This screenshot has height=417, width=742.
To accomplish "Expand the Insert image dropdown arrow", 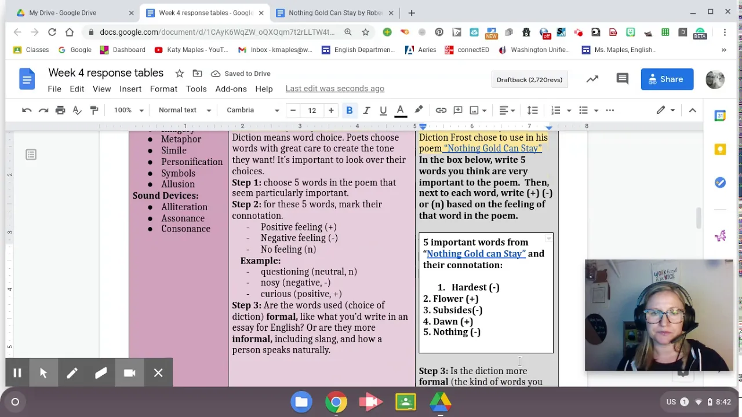I will tap(485, 110).
